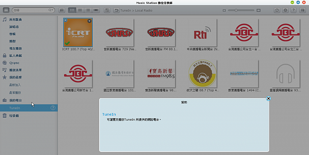Image resolution: width=309 pixels, height=155 pixels.
Task: Select the ICRT 100.7 station thumbnail
Action: click(78, 32)
